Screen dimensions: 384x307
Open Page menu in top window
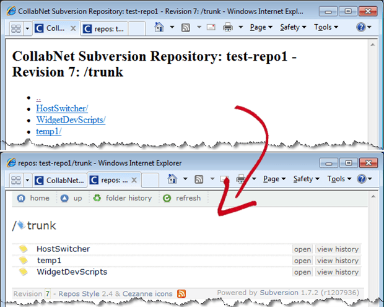tap(261, 27)
